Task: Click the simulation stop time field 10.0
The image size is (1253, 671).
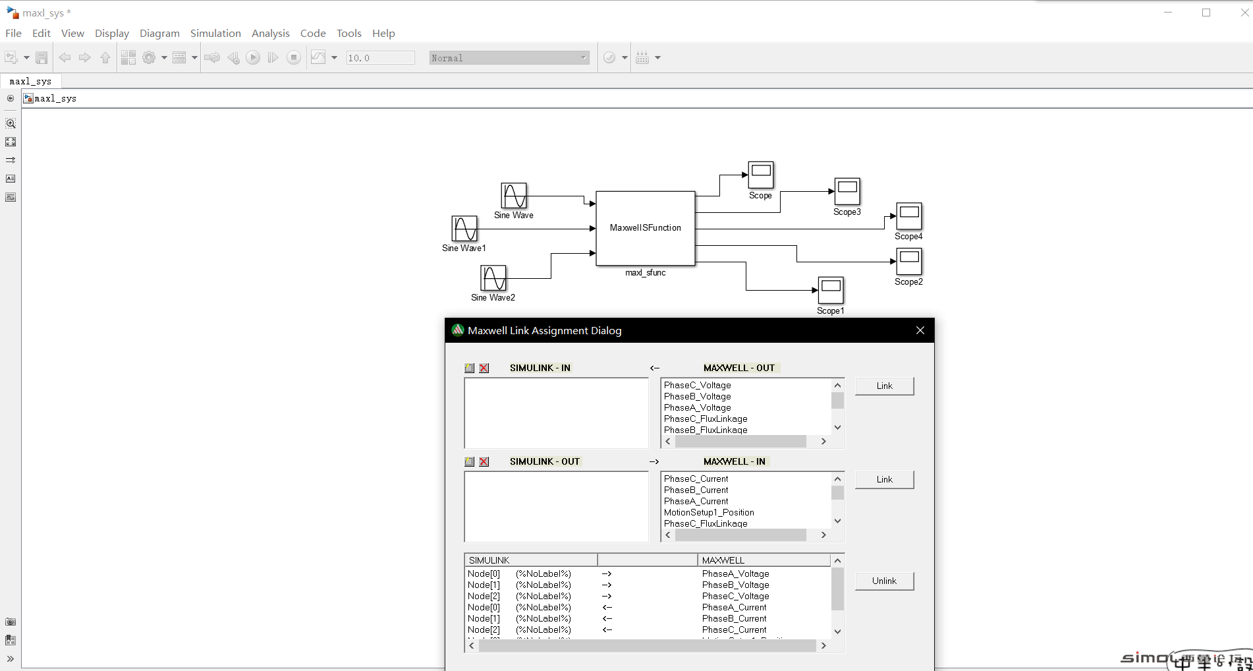Action: tap(381, 58)
